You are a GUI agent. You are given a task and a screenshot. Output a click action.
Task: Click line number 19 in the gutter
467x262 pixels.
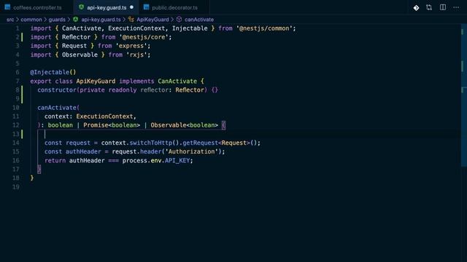[16, 187]
